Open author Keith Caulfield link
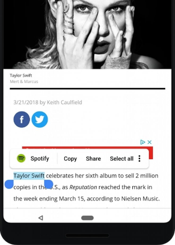175x245 pixels. tap(64, 102)
